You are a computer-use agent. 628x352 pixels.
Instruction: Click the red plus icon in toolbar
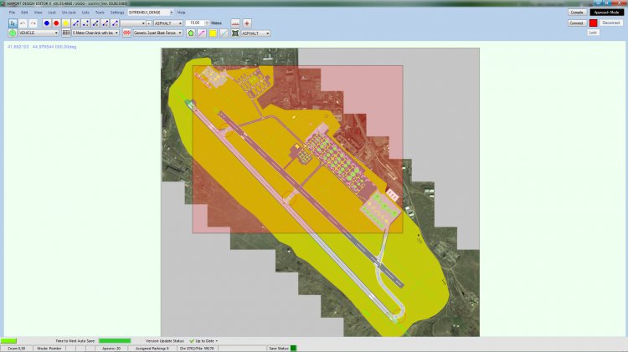[x=247, y=23]
